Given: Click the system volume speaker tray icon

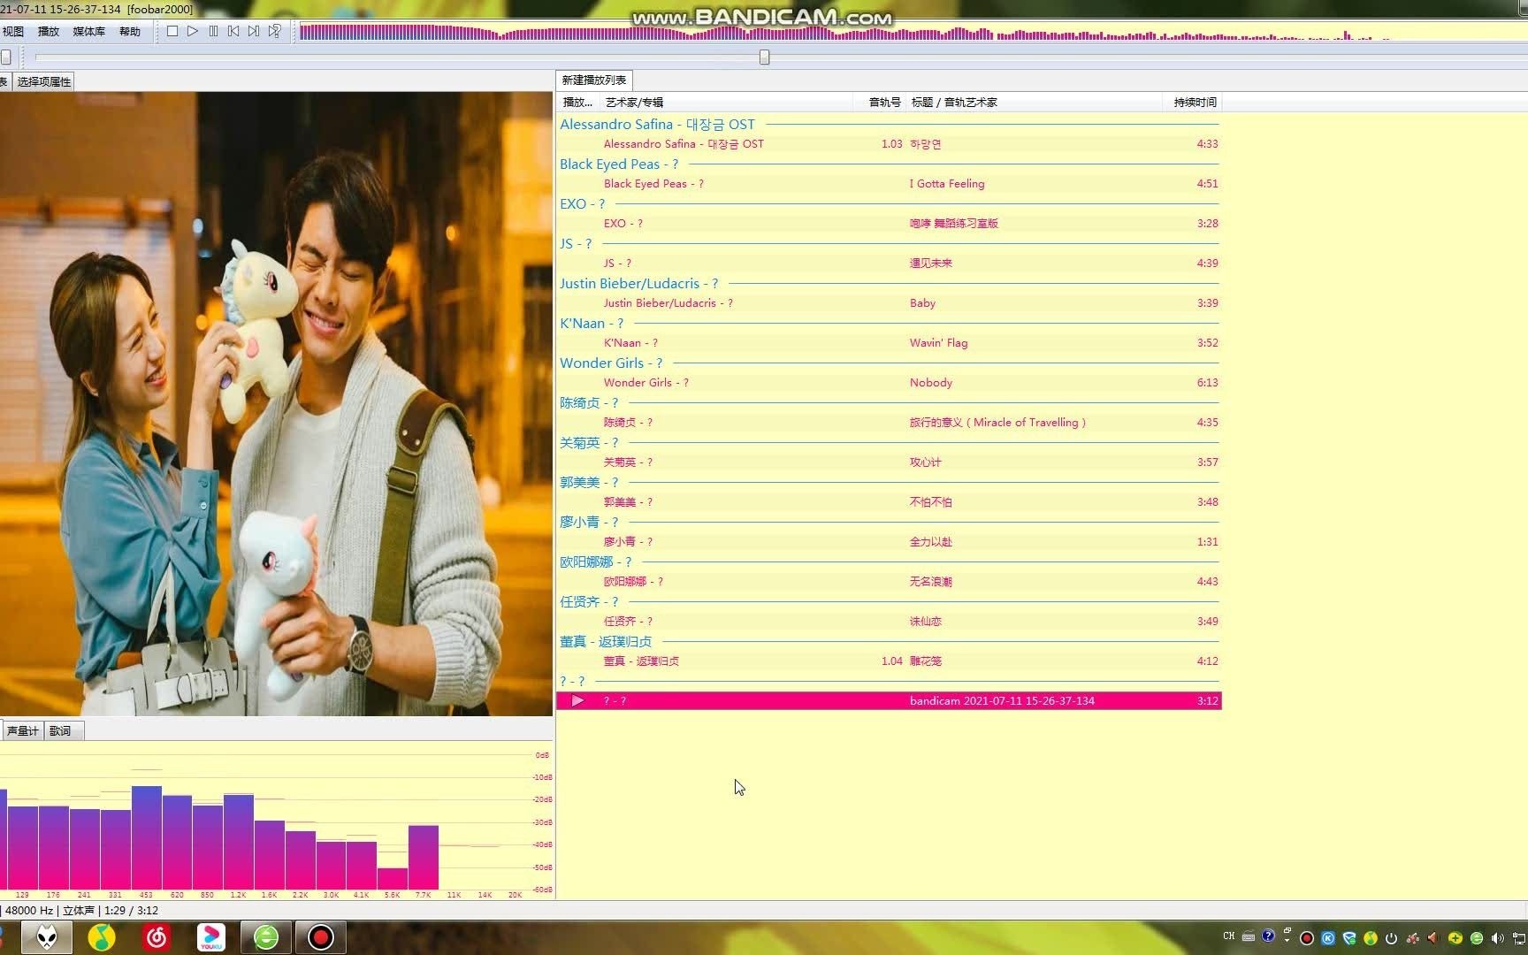Looking at the screenshot, I should (1498, 938).
